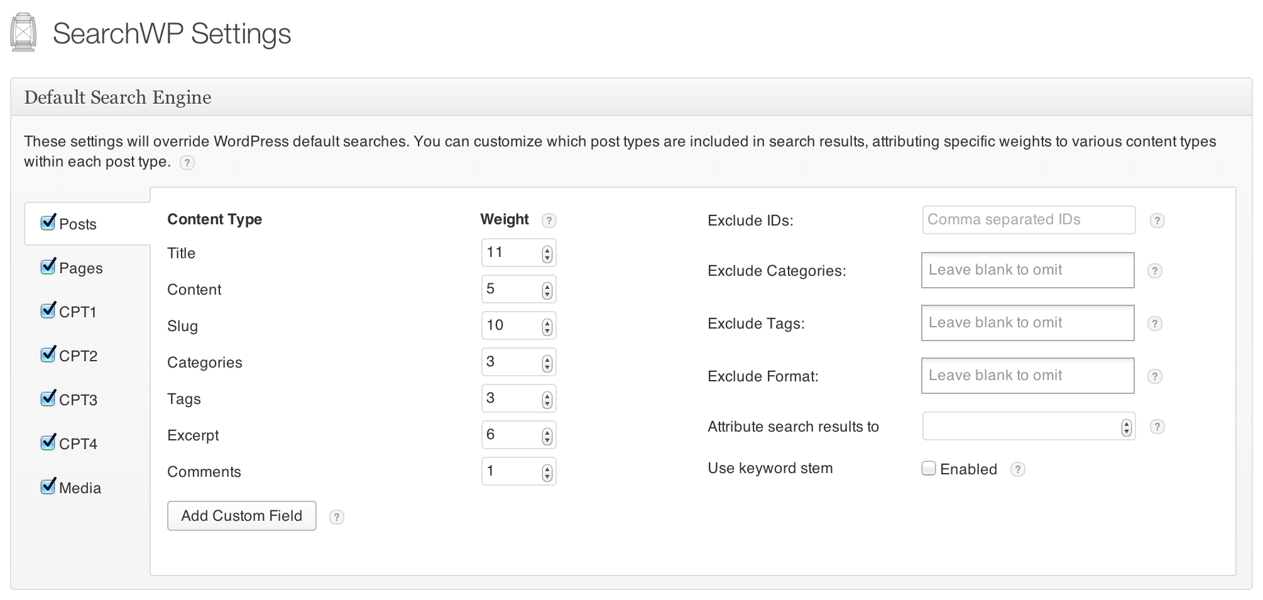Click the Comments weight value 1

pos(490,471)
